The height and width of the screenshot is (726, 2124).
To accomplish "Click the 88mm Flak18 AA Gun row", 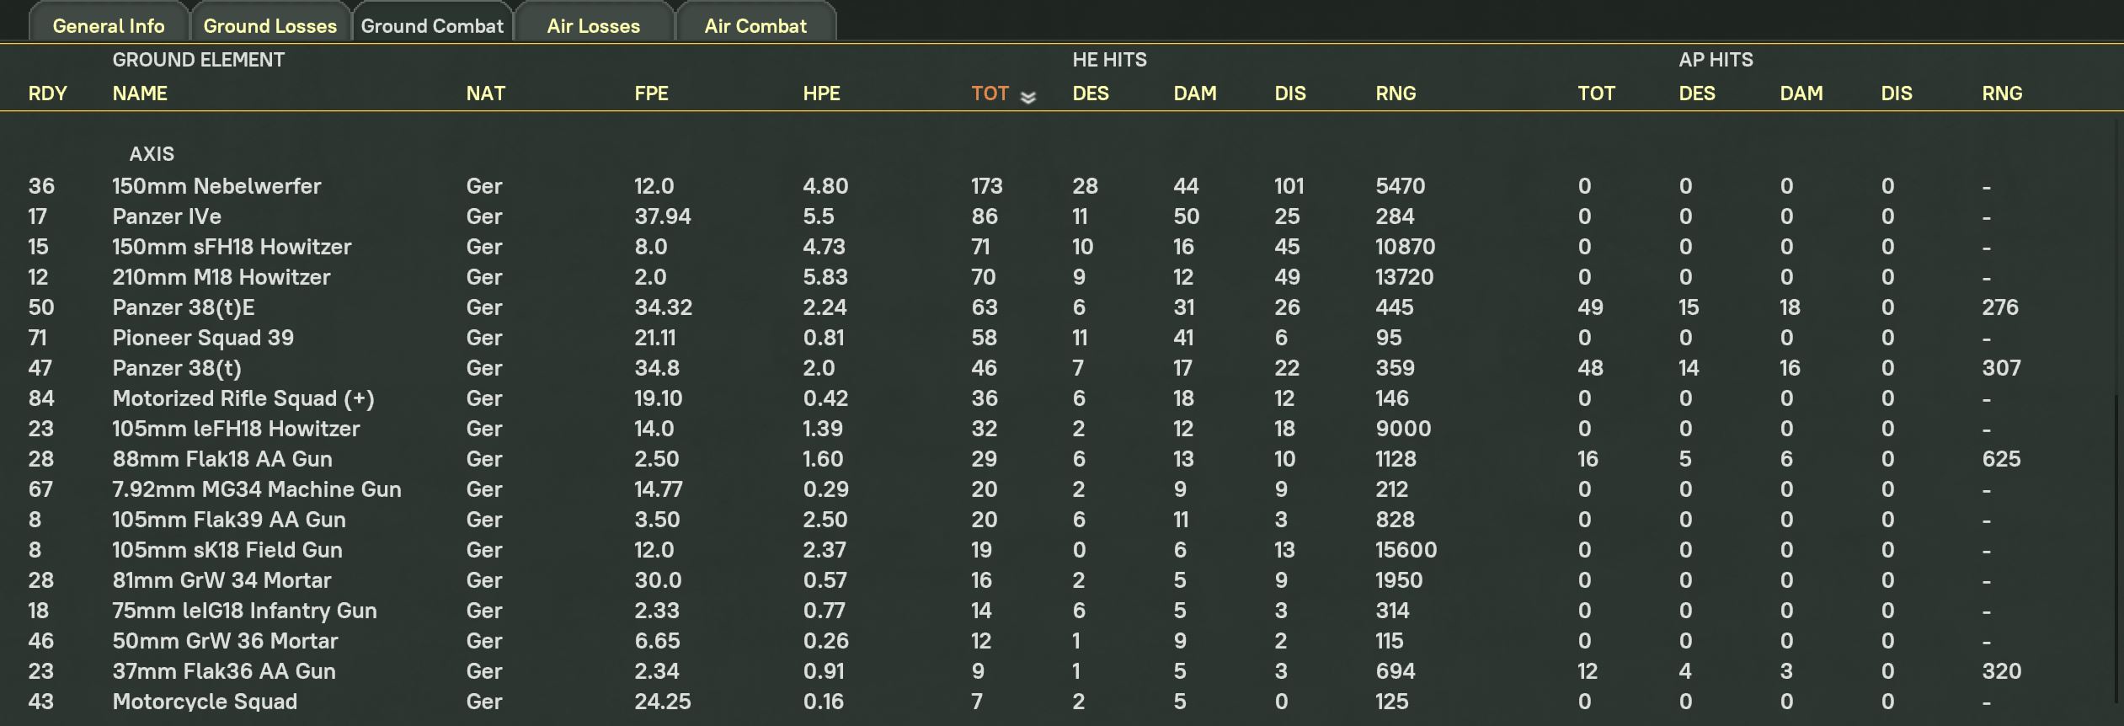I will [x=1061, y=459].
